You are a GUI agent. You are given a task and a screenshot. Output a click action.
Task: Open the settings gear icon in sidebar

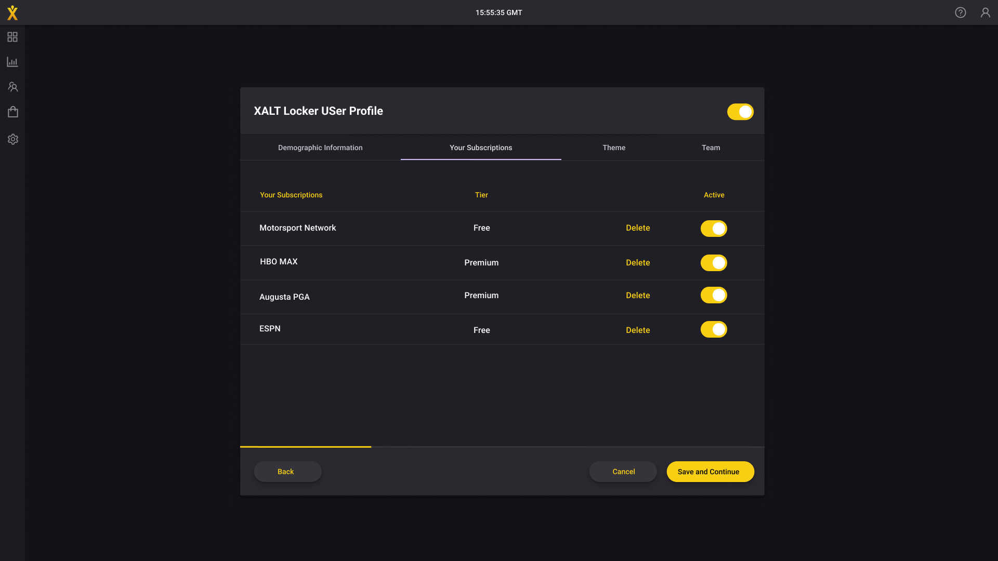click(x=12, y=139)
